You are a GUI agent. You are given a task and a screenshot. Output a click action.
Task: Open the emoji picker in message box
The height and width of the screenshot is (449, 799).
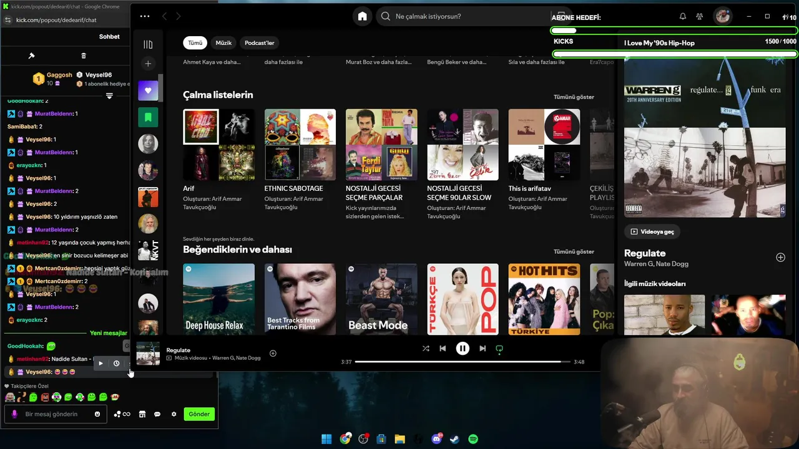pos(97,414)
